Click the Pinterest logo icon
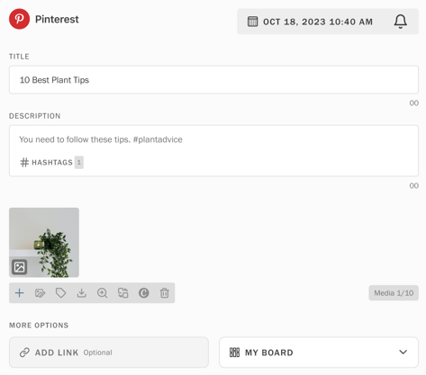 point(19,19)
